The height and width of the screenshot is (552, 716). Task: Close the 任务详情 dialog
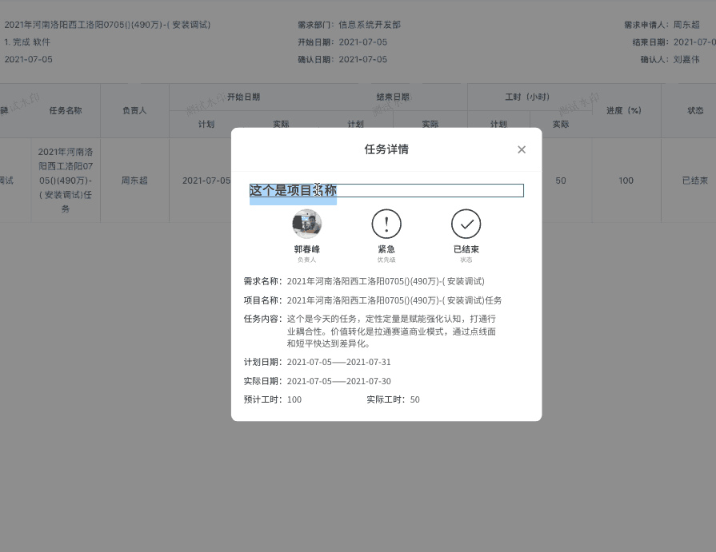click(522, 149)
